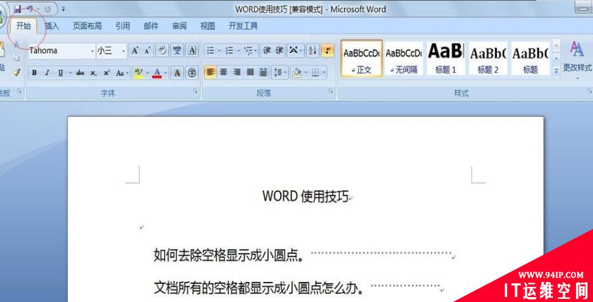
Task: Switch to the 插入 tab
Action: 52,26
